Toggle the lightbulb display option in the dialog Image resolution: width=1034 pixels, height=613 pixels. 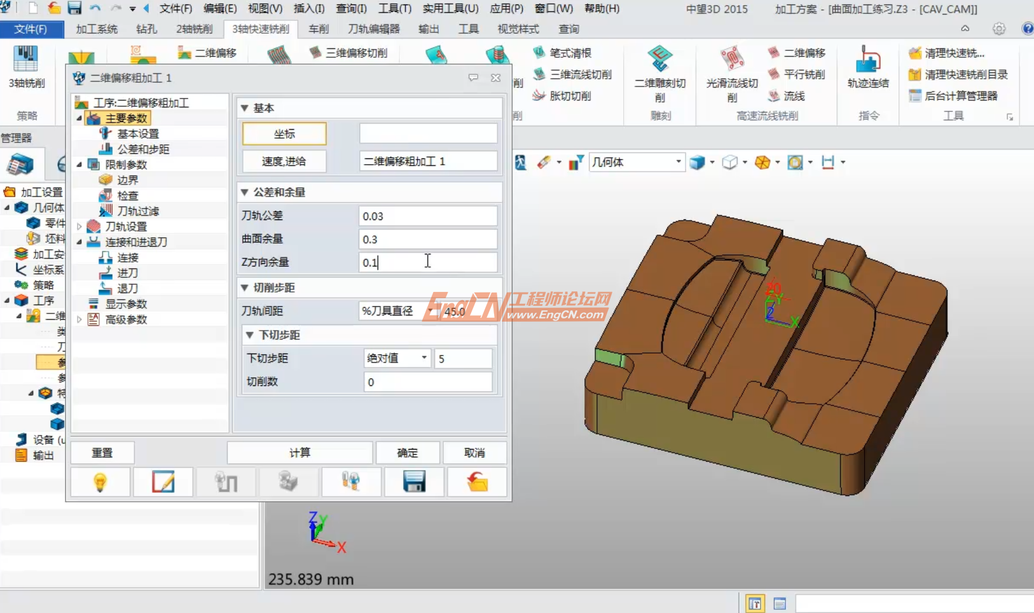100,481
